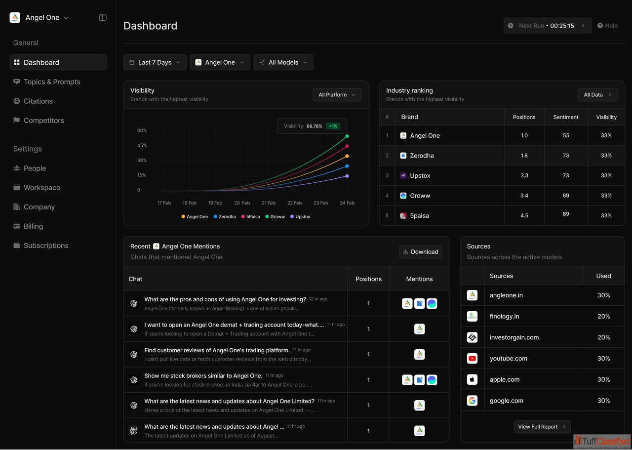The image size is (632, 450).
Task: Download the recent mentions list
Action: coord(420,252)
